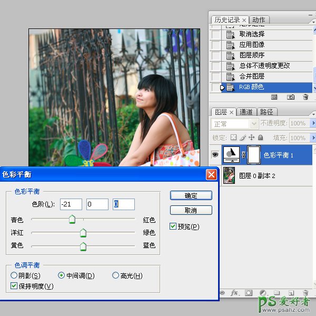
Task: Click the delete state trash icon in History
Action: [305, 97]
